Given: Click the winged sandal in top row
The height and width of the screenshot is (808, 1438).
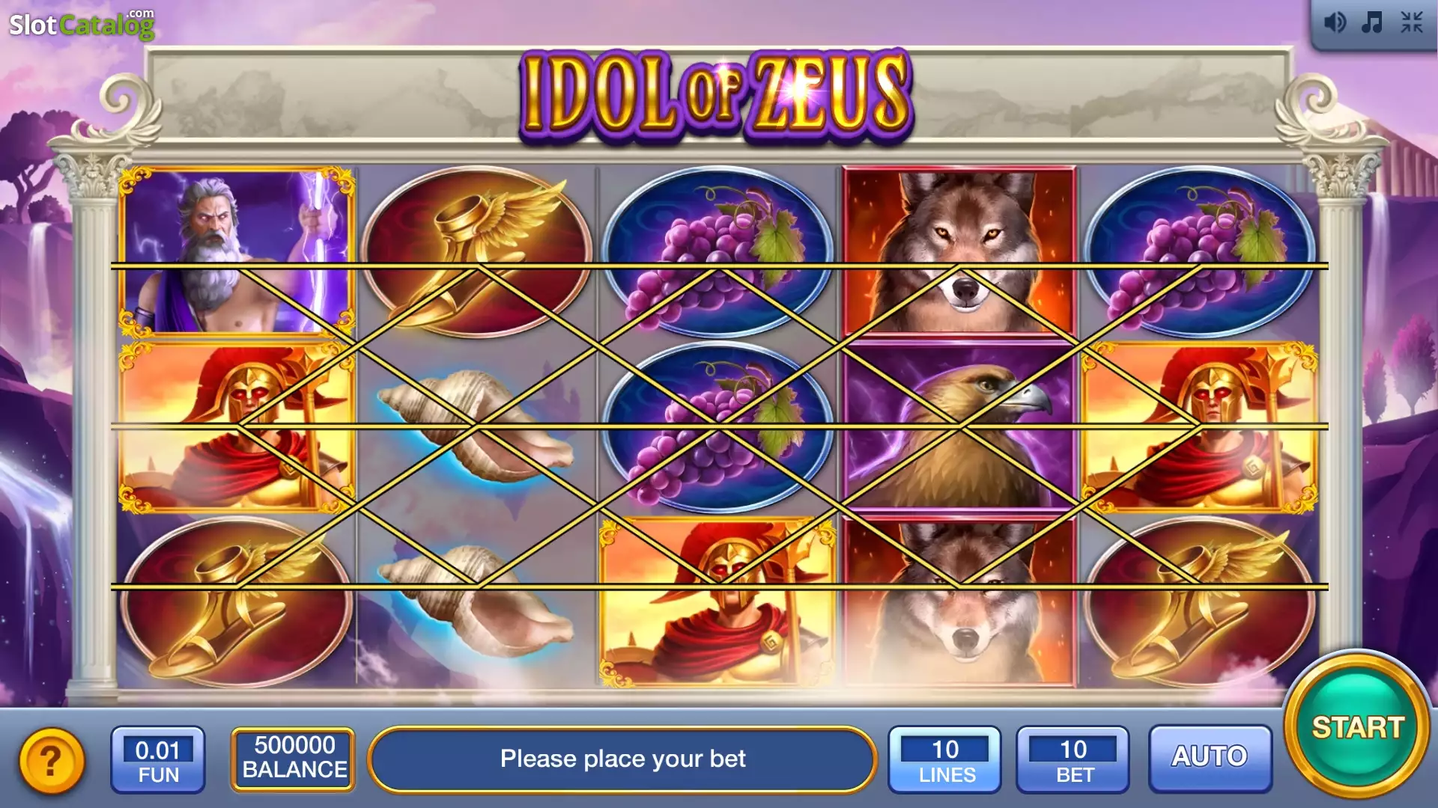Looking at the screenshot, I should click(x=476, y=251).
